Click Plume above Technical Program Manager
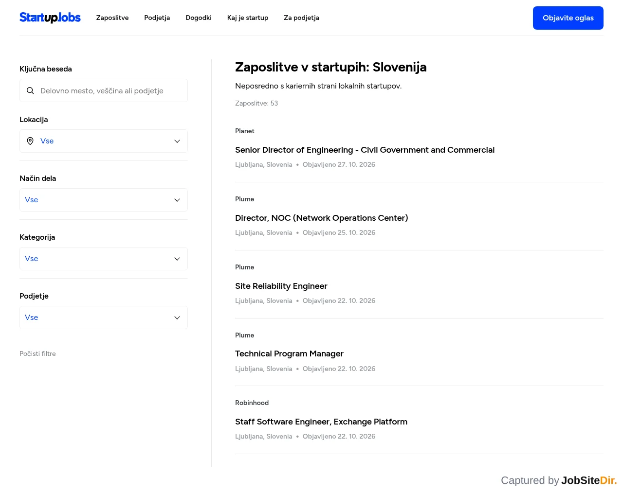This screenshot has height=495, width=623. tap(244, 335)
